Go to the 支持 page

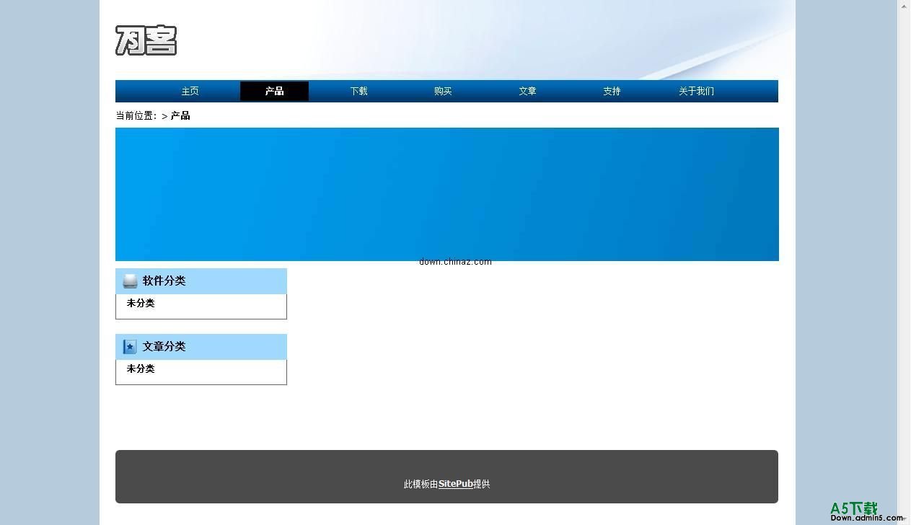pyautogui.click(x=611, y=91)
